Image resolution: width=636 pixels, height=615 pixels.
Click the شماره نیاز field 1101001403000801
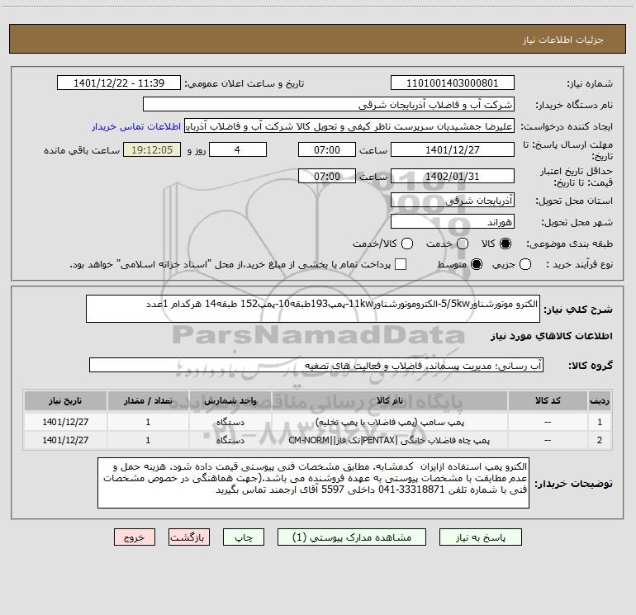(453, 83)
